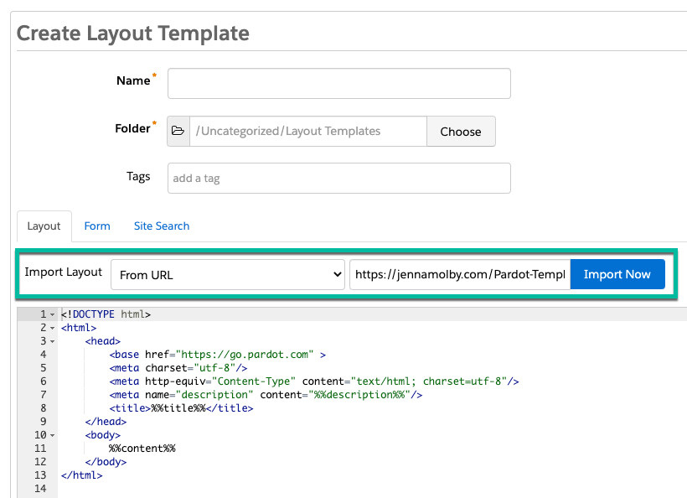Collapse the fold arrow on line 1
Viewport: 687px width, 498px height.
pos(52,314)
